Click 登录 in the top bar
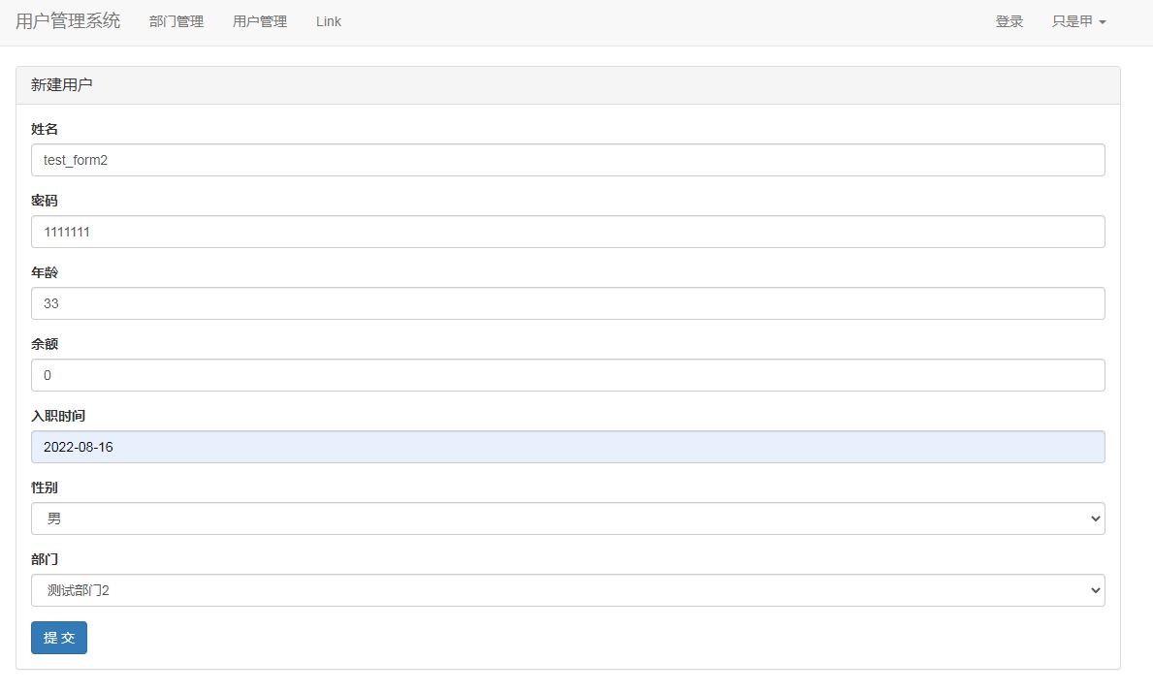Viewport: 1153px width, 692px height. [1009, 22]
